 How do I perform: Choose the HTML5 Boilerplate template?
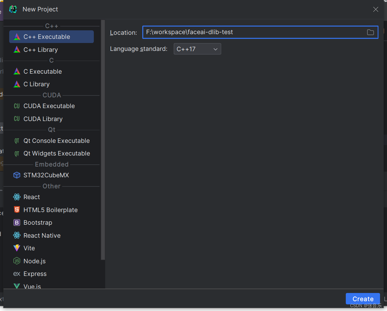pos(50,210)
